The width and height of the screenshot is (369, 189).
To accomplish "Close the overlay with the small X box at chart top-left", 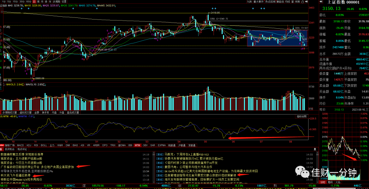I will coord(2,9).
